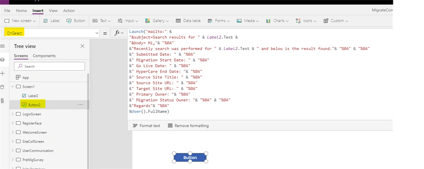Click the Button2 tree item icon
This screenshot has width=424, height=169.
coord(24,105)
